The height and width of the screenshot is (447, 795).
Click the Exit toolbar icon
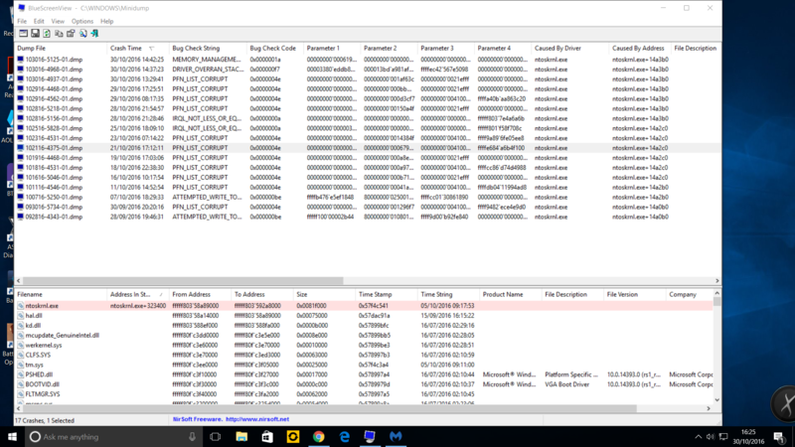(94, 34)
